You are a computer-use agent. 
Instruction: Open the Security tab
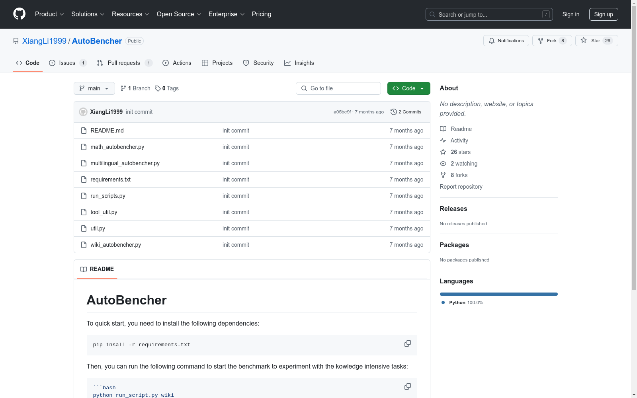tap(258, 63)
